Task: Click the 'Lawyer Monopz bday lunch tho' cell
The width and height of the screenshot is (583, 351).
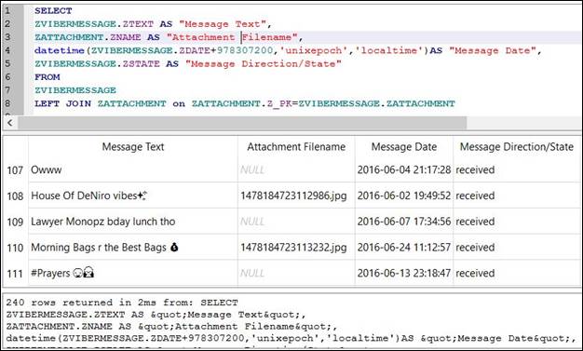Action: click(x=133, y=222)
